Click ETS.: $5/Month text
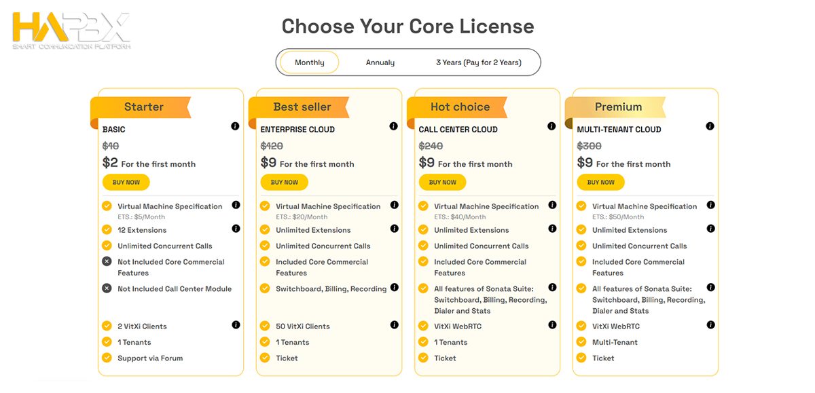Viewport: 815px width, 393px height. 141,217
